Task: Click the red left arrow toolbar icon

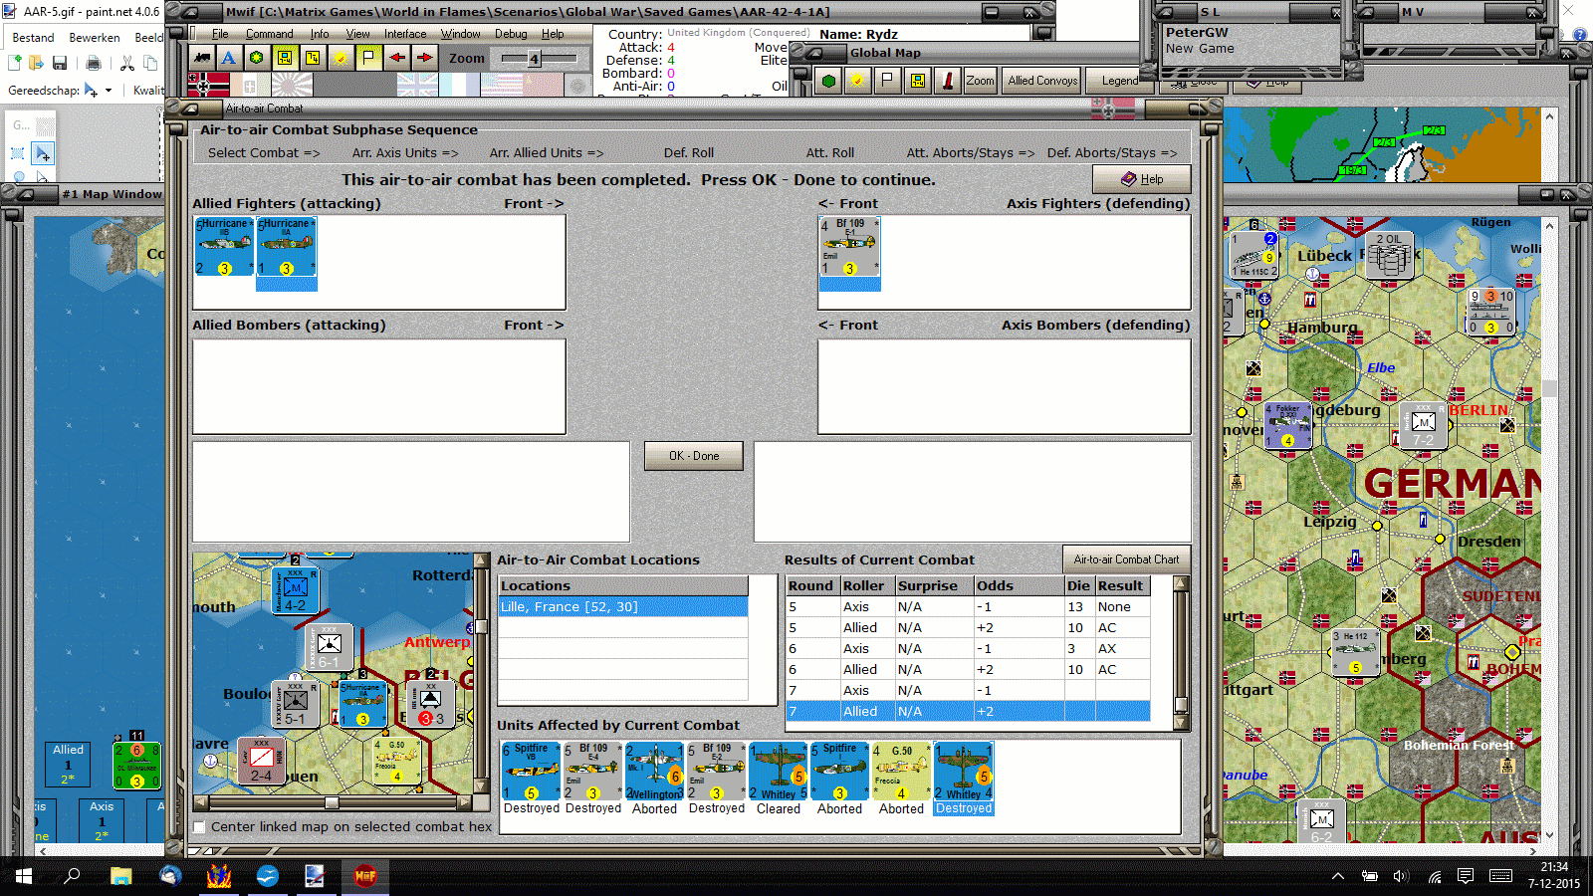Action: click(x=397, y=58)
